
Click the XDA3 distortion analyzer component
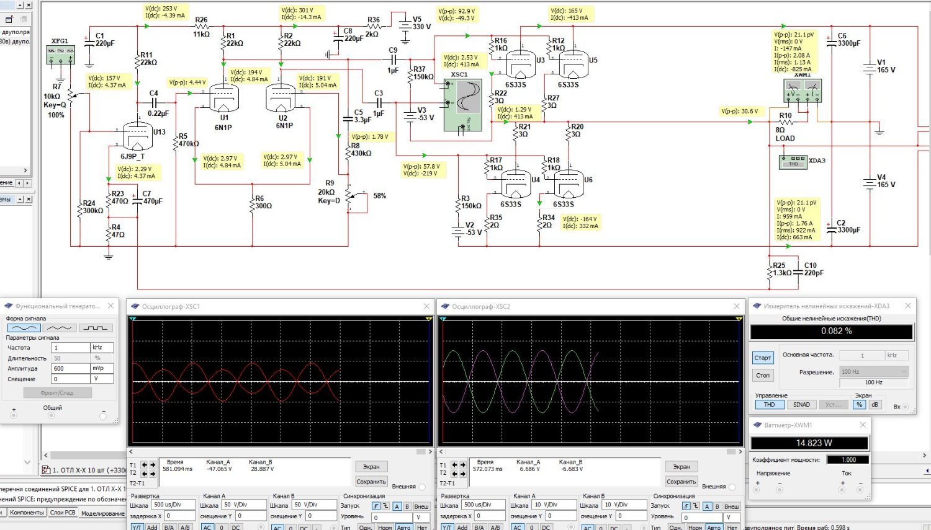coord(793,162)
